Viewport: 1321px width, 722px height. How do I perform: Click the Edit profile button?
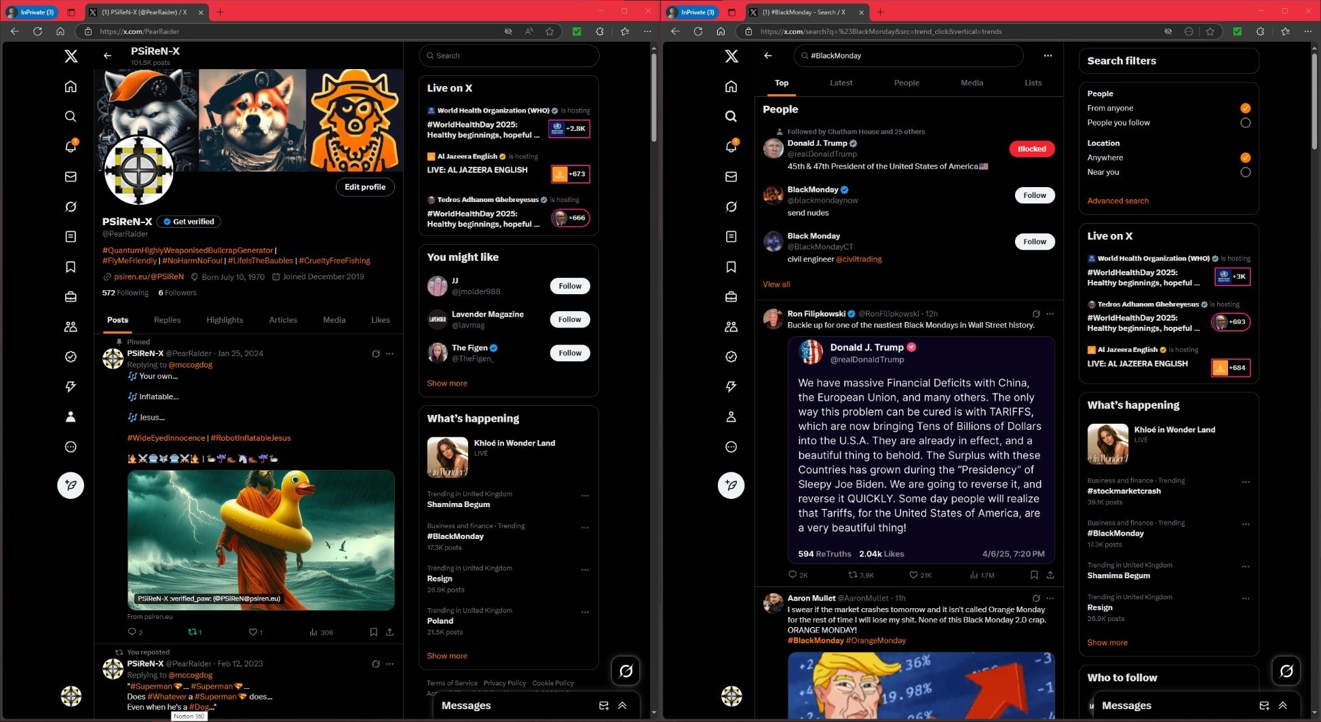(365, 187)
